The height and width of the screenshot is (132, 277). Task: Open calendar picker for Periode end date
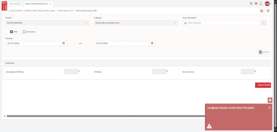pos(152,43)
